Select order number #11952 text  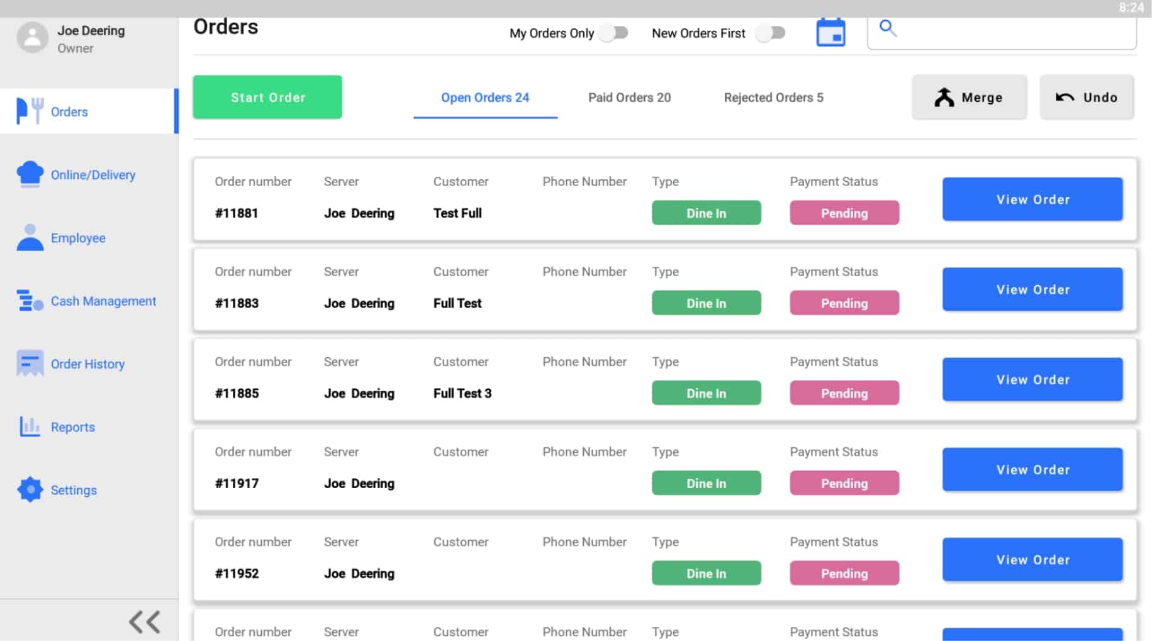pos(237,573)
